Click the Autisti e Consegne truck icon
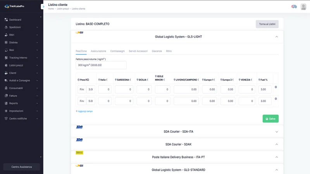The width and height of the screenshot is (310, 174). click(x=6, y=80)
